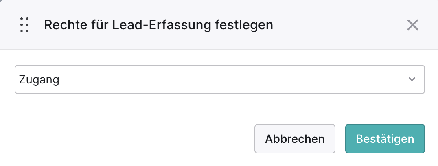
Task: Click the grey header bar of the dialog
Action: (219, 25)
